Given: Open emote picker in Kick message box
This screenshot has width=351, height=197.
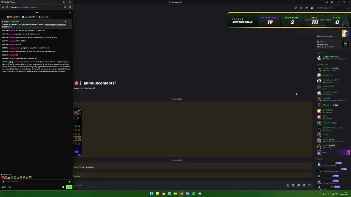Looking at the screenshot, I should [x=70, y=182].
